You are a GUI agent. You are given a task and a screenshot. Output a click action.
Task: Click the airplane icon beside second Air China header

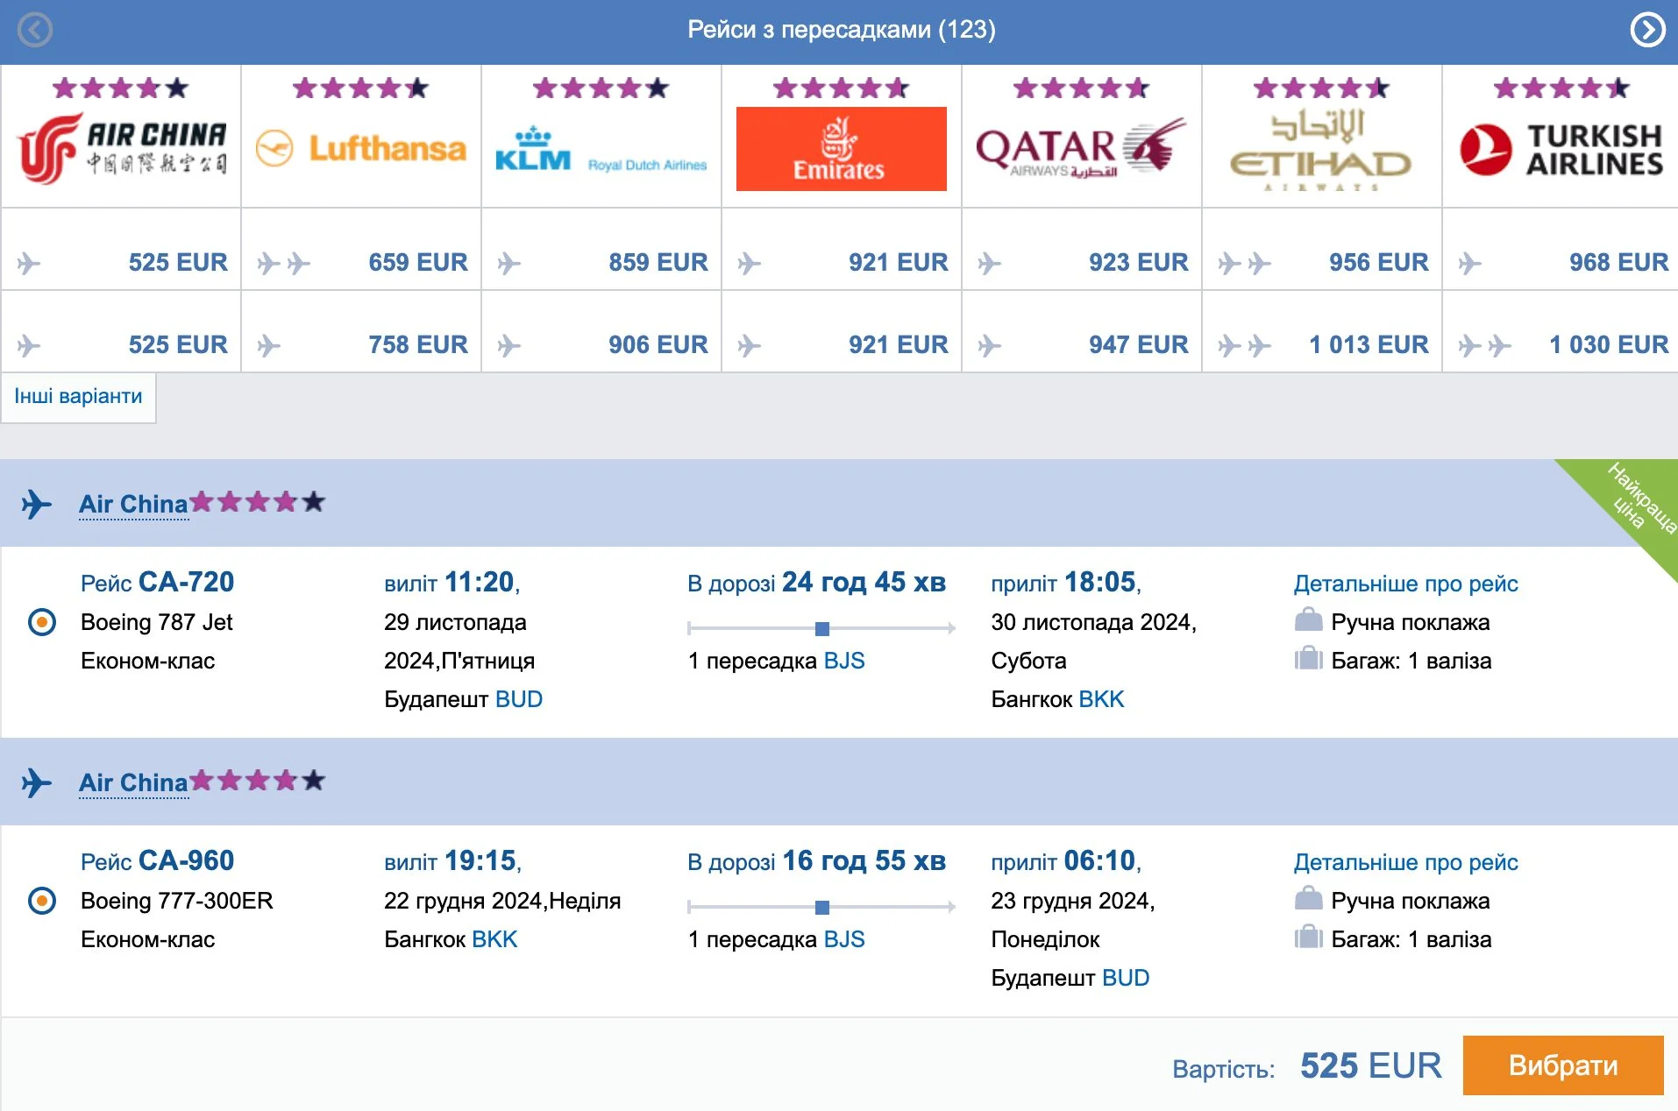[x=36, y=782]
